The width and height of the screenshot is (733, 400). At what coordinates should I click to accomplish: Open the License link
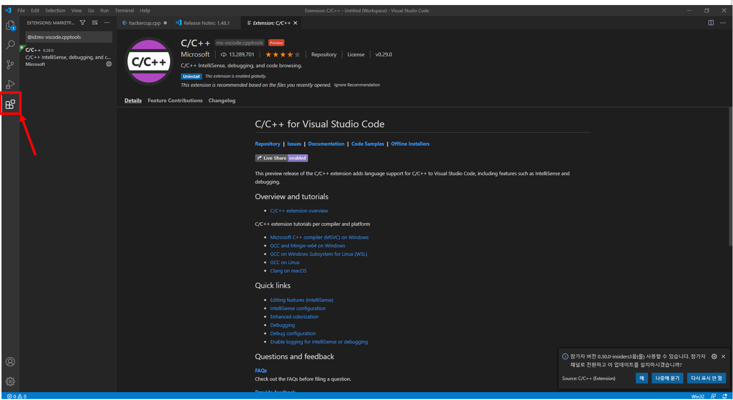[x=356, y=54]
